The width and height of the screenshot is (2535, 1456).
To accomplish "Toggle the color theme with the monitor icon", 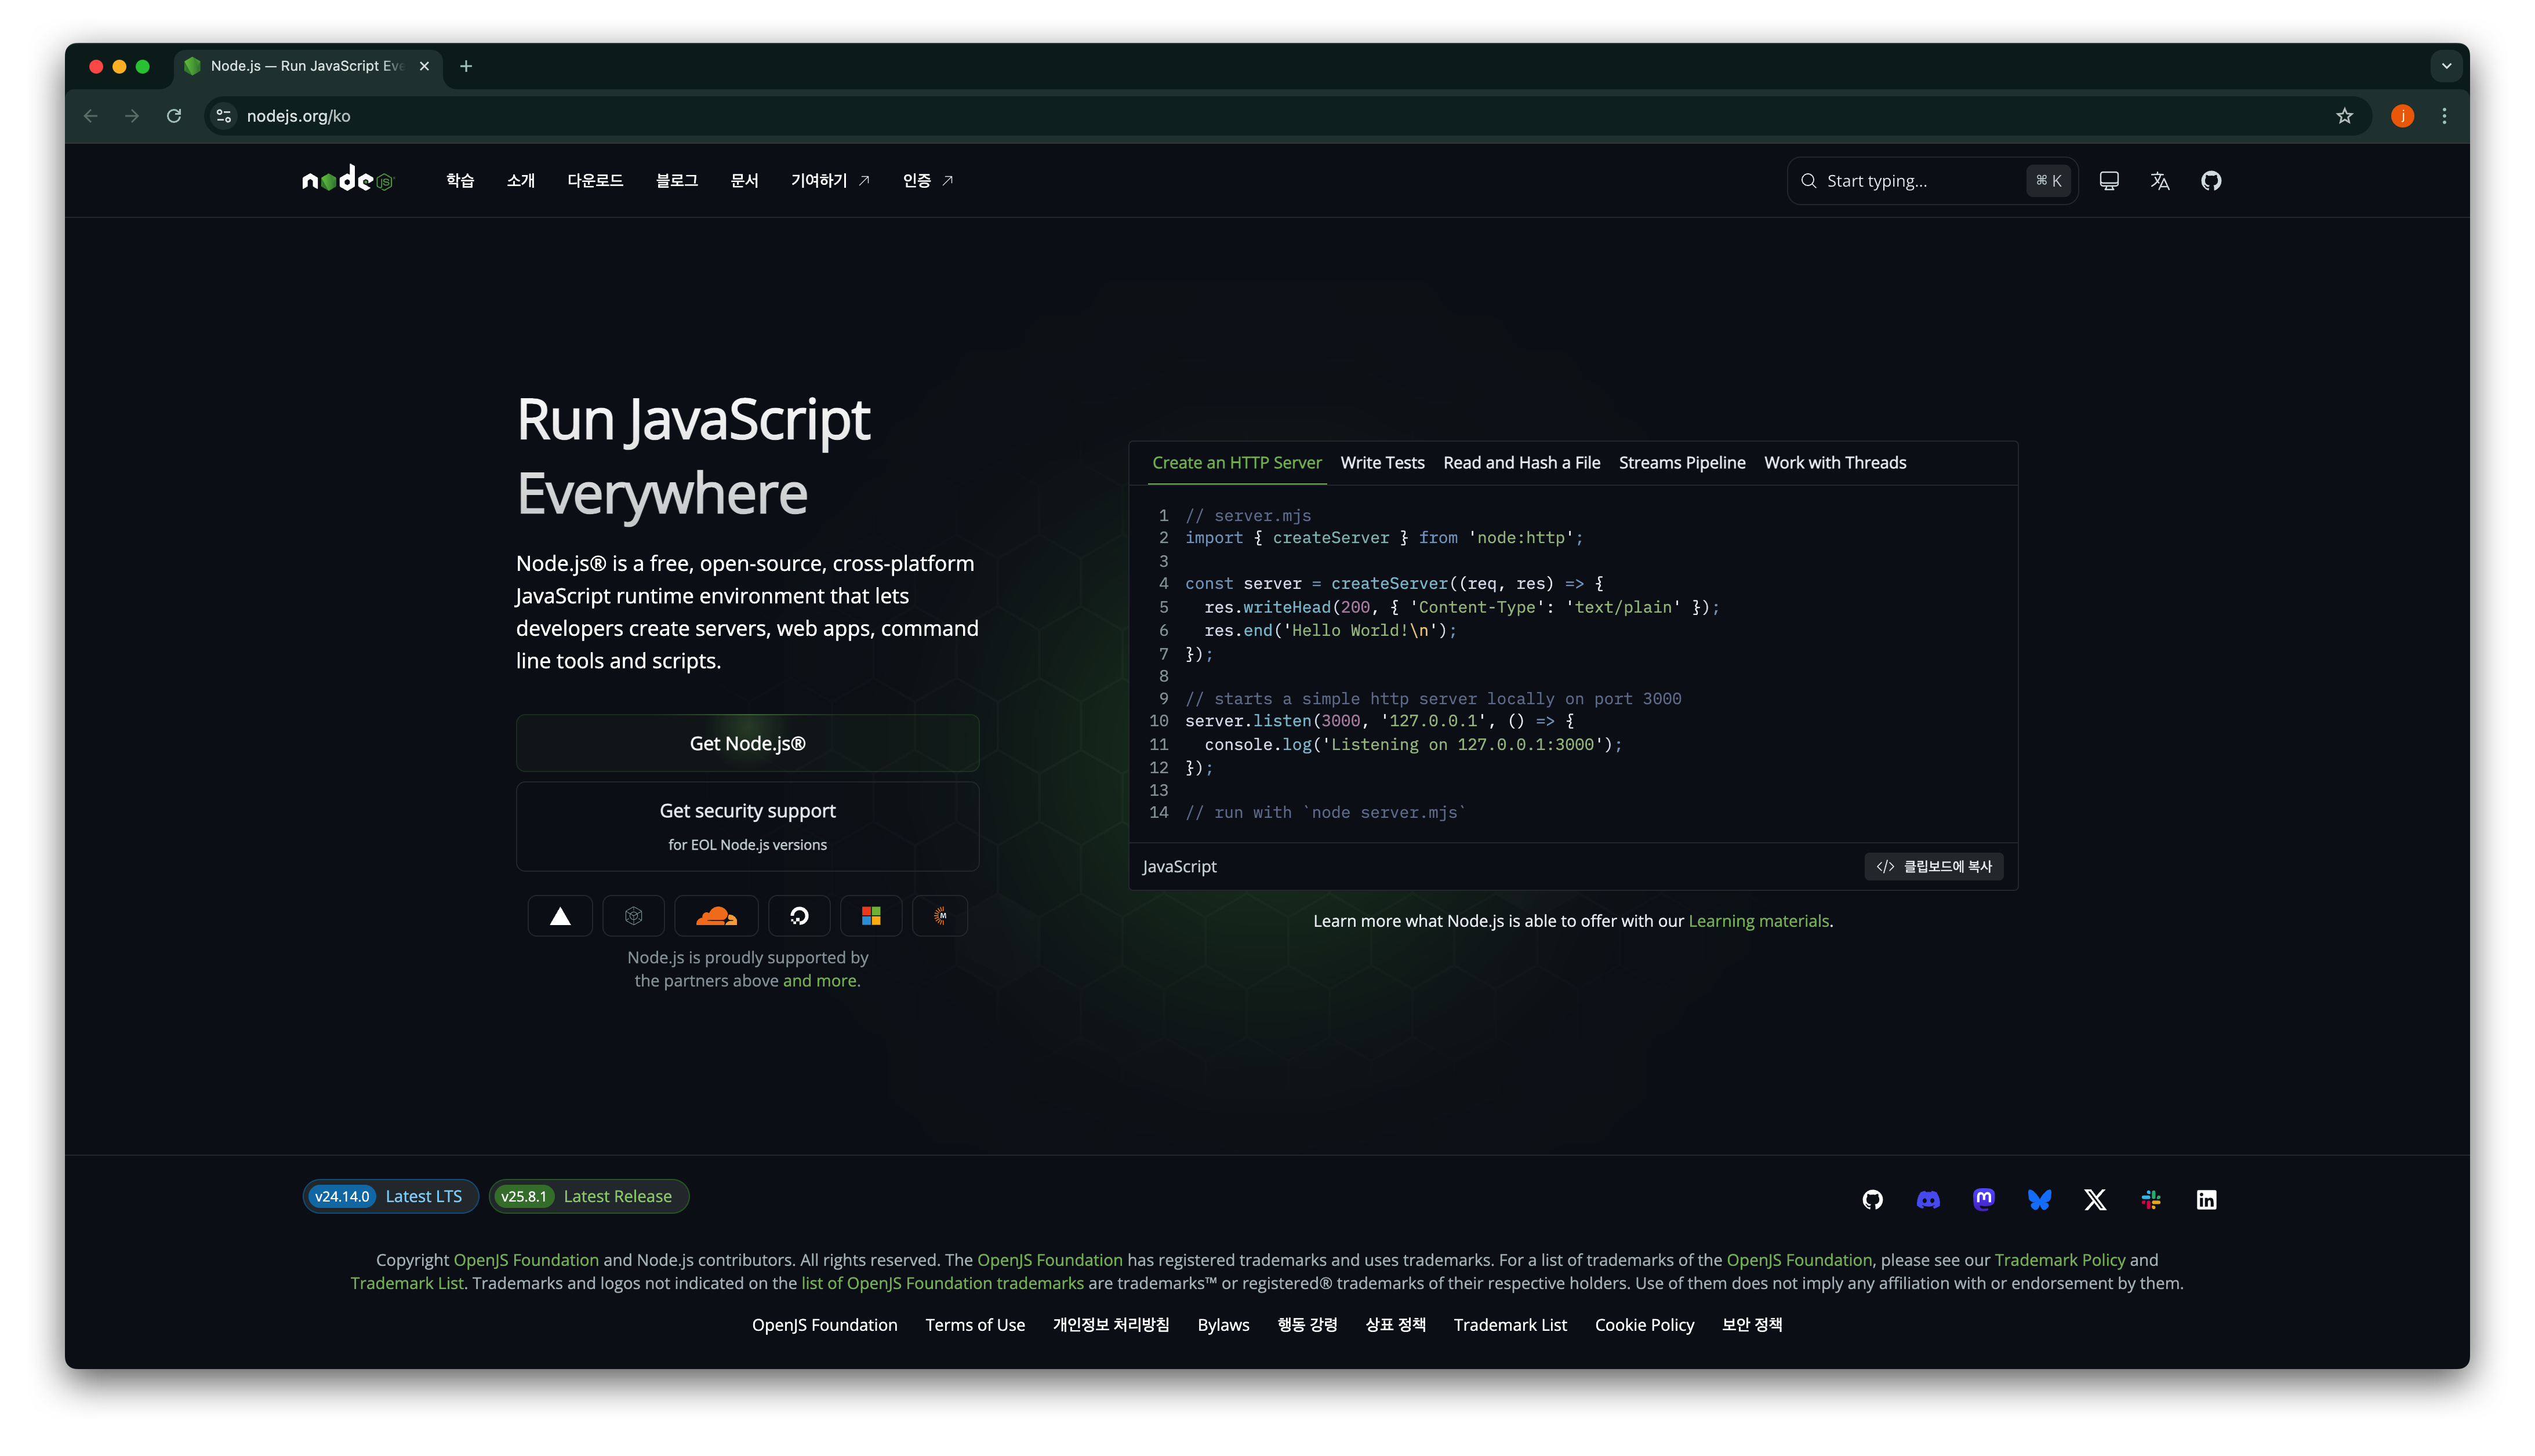I will pyautogui.click(x=2109, y=181).
